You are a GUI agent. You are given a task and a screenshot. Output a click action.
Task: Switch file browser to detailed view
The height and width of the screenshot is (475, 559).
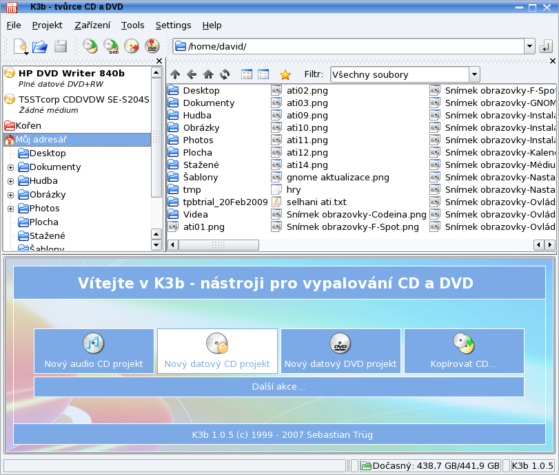(x=263, y=74)
